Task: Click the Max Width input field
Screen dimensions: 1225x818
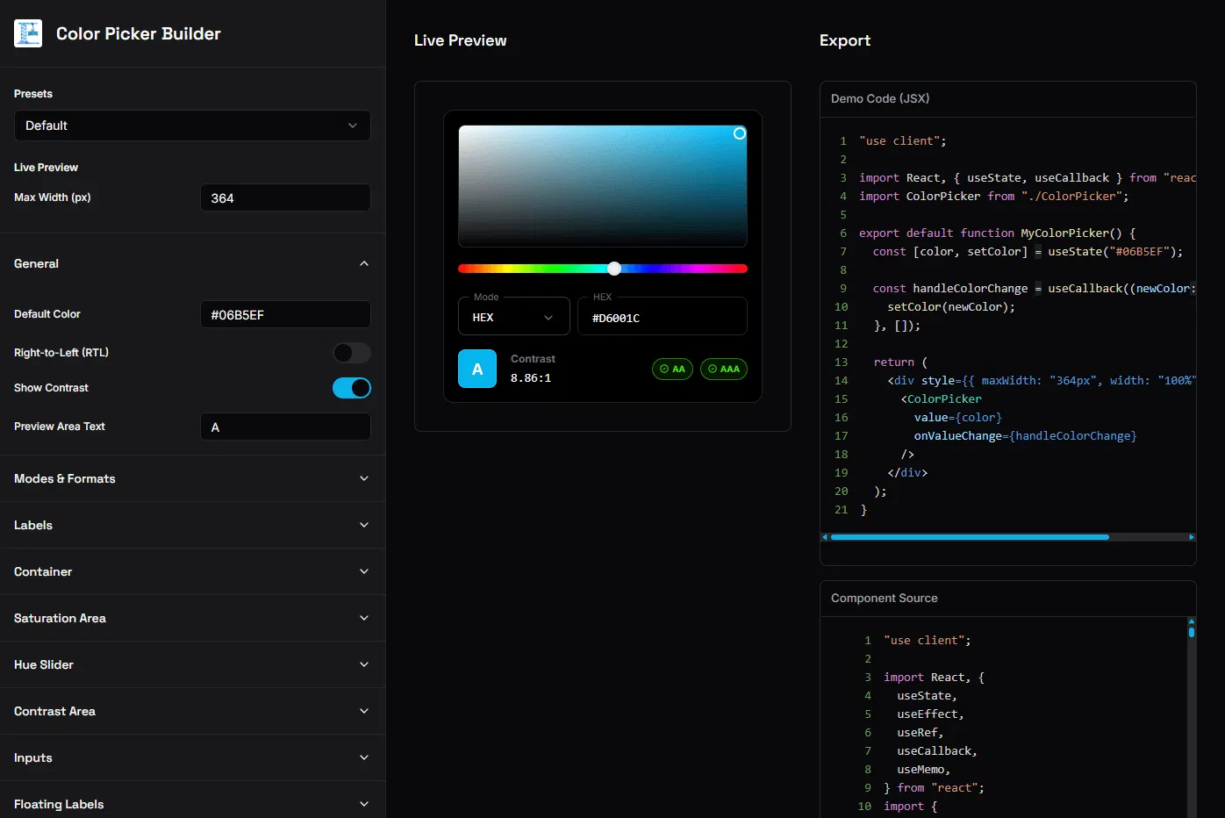Action: (285, 197)
